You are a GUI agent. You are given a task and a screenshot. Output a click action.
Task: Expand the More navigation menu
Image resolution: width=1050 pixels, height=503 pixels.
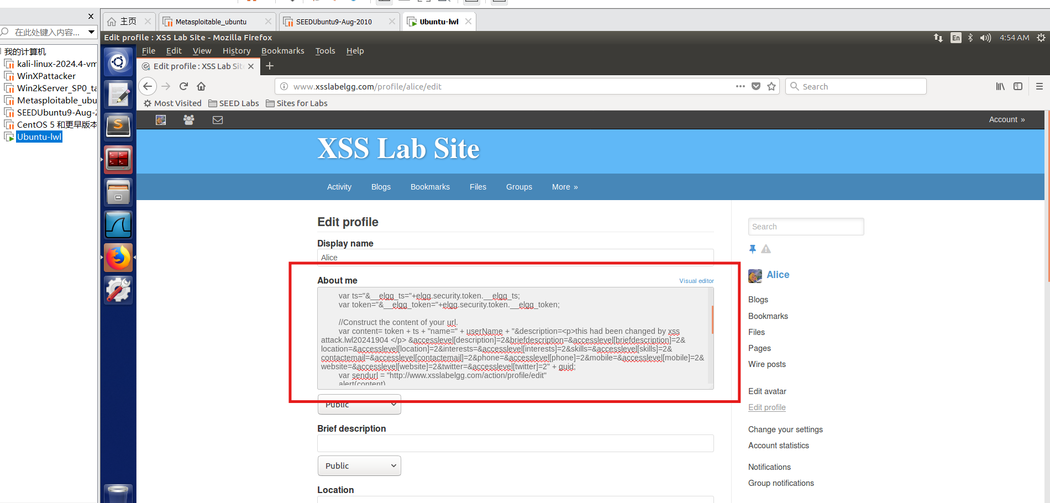tap(565, 187)
